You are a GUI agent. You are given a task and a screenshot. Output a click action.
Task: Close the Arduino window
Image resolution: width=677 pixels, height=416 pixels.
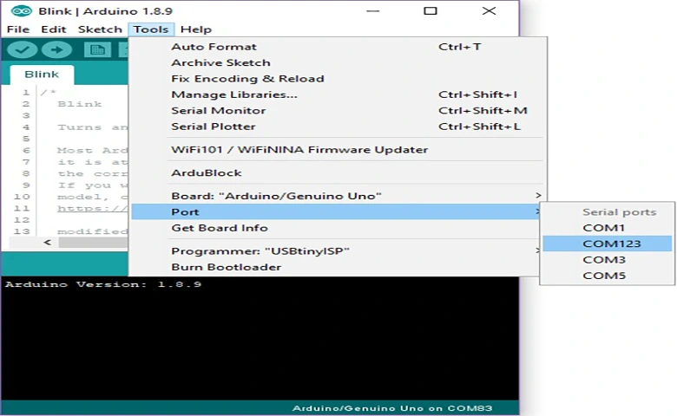[x=489, y=10]
